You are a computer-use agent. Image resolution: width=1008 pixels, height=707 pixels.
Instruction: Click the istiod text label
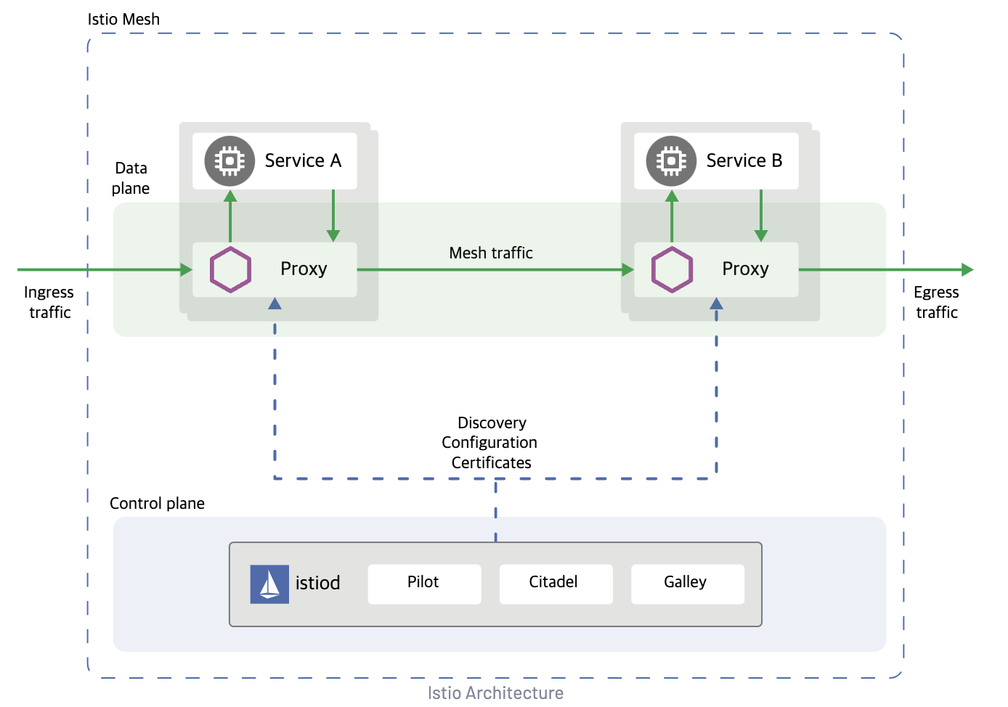[x=317, y=583]
